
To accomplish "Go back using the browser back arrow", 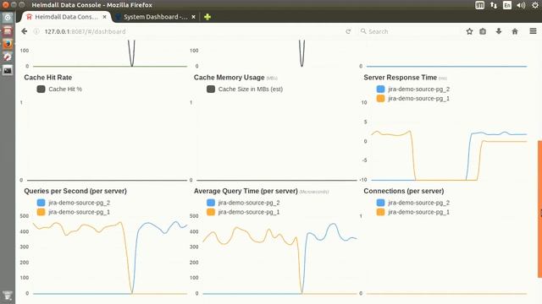I will 25,31.
